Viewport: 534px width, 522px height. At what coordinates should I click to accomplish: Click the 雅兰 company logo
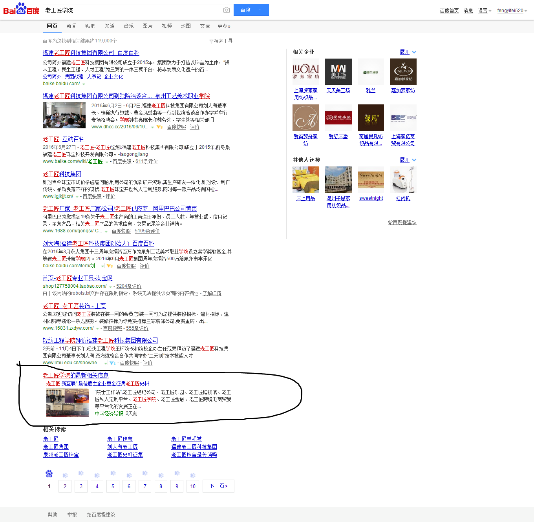(x=371, y=72)
